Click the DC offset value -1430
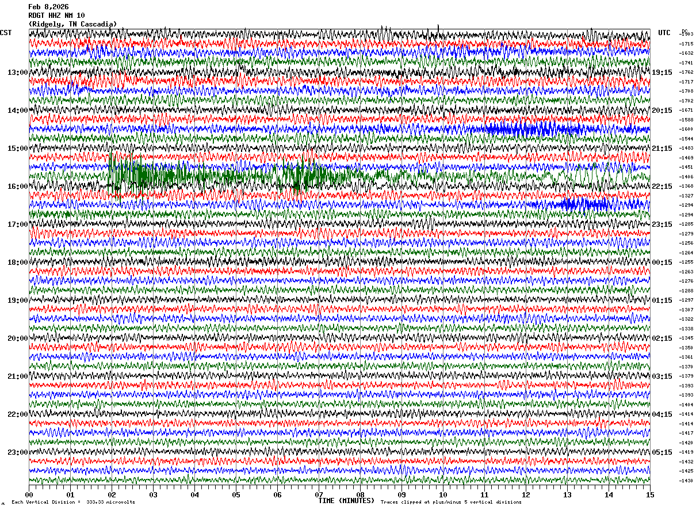Image resolution: width=696 pixels, height=510 pixels. click(686, 481)
